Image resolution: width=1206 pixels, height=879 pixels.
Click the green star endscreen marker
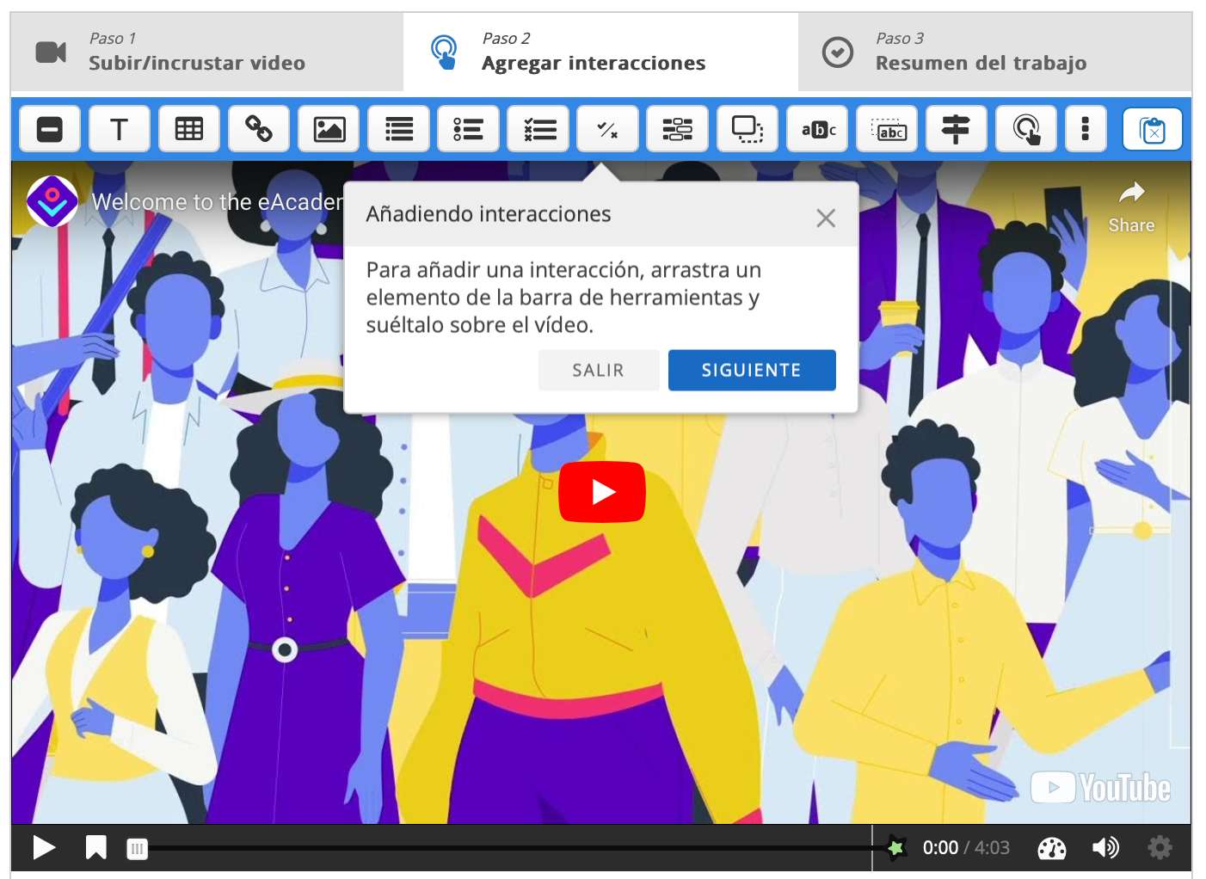(x=895, y=848)
